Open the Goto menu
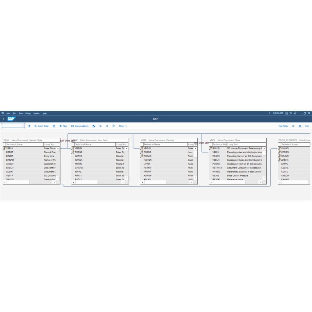Screen dimensions: 312x312 pos(21,113)
